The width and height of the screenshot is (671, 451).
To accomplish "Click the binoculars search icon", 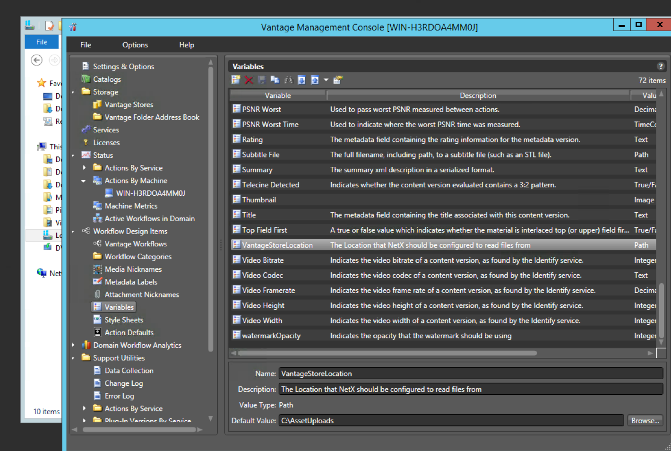I will 288,80.
